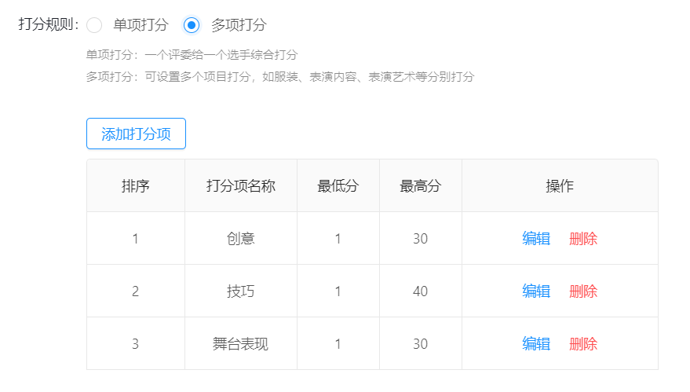Click the 操作 column header
The image size is (690, 392).
(x=560, y=186)
